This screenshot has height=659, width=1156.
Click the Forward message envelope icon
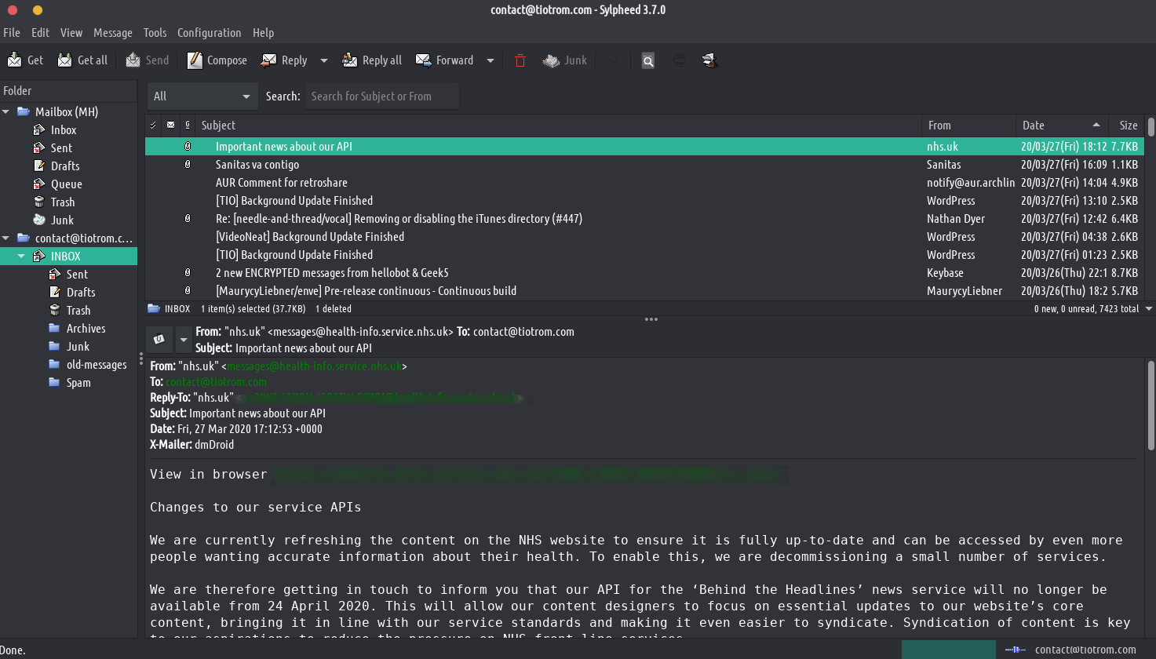(x=424, y=60)
